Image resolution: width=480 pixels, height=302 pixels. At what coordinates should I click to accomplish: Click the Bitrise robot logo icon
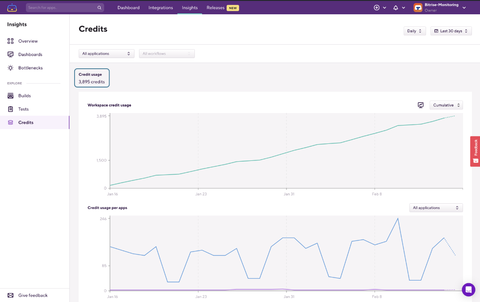12,8
